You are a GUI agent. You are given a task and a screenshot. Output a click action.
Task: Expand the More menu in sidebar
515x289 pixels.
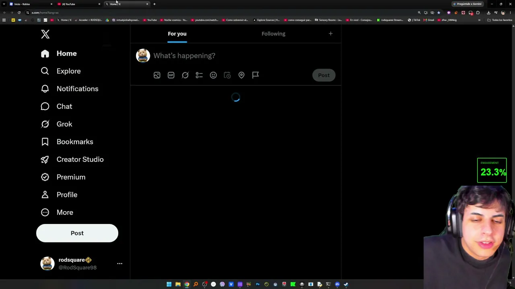coord(57,212)
